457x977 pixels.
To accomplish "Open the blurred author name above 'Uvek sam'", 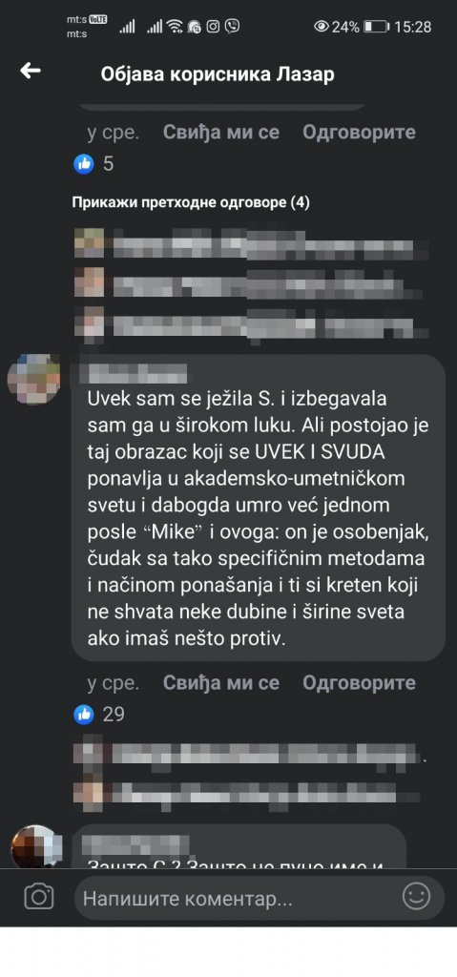I will (x=136, y=373).
